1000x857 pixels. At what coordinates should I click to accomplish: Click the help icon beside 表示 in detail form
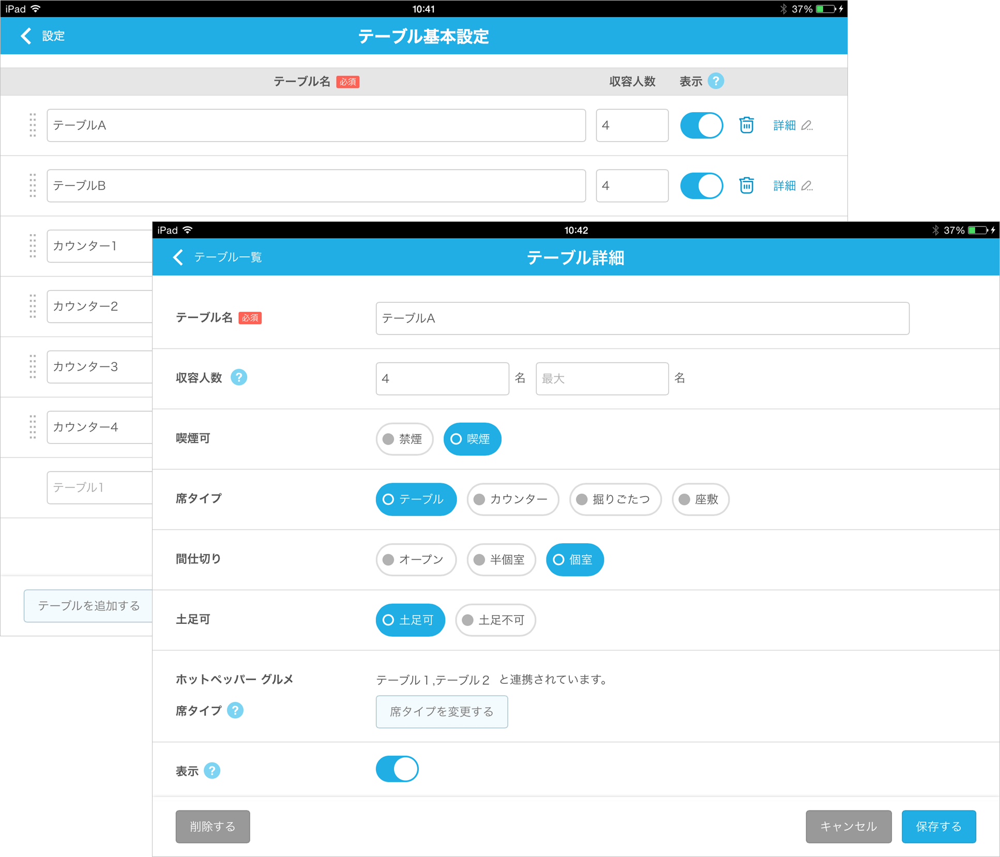pyautogui.click(x=212, y=771)
